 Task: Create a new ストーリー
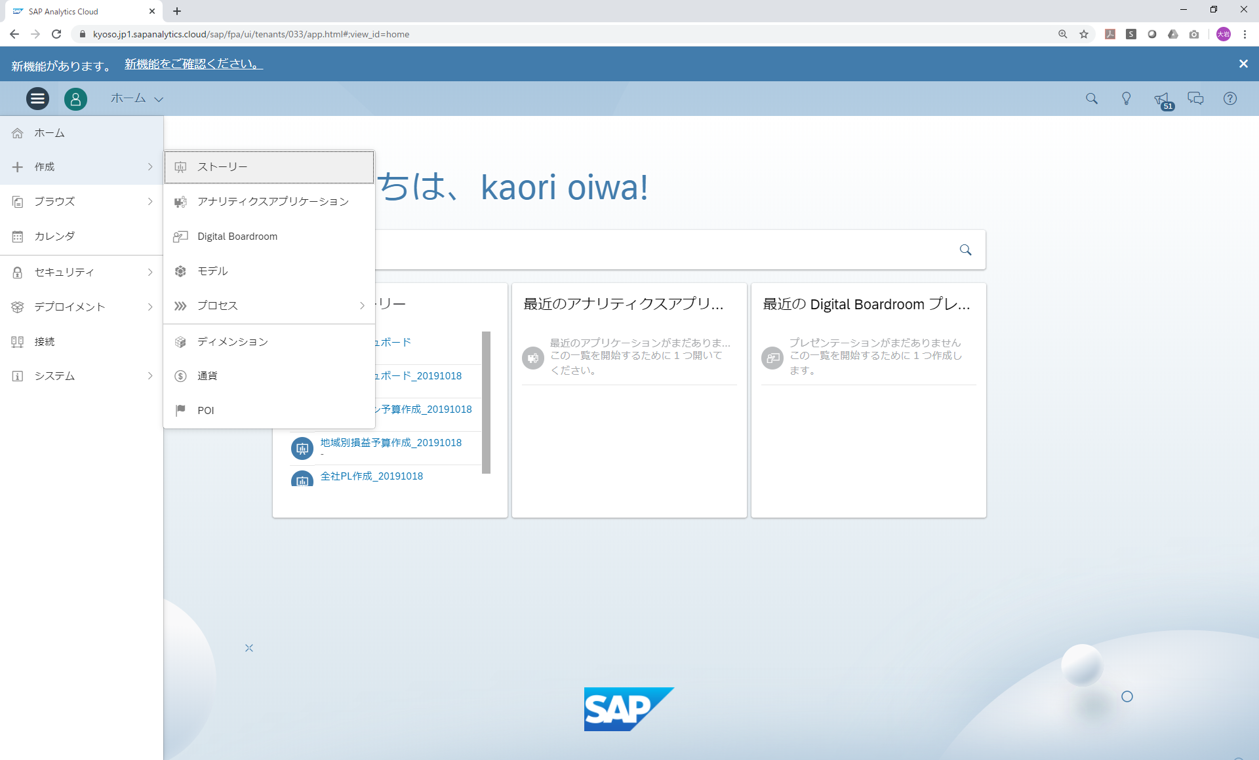[269, 167]
